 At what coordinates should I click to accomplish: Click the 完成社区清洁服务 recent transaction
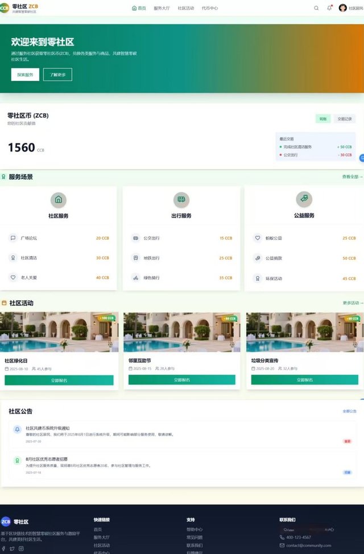(316, 147)
